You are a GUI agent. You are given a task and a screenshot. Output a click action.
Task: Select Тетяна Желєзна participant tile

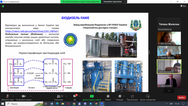coord(169,24)
